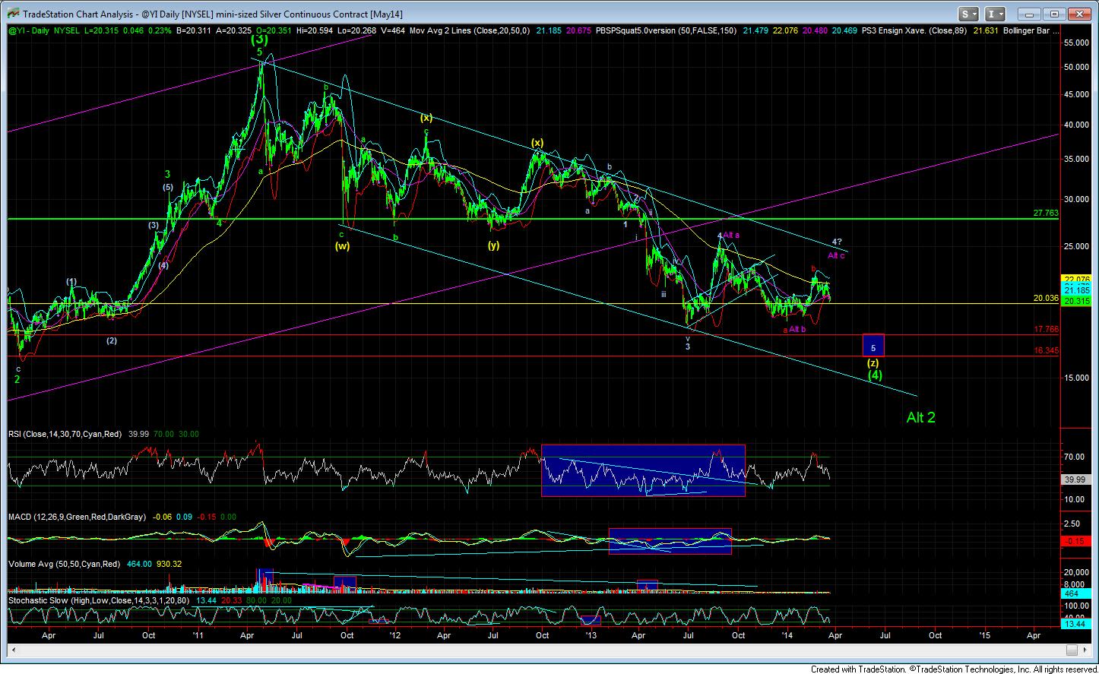Click the green 2 wave label at left low
1099x674 pixels.
pyautogui.click(x=16, y=378)
